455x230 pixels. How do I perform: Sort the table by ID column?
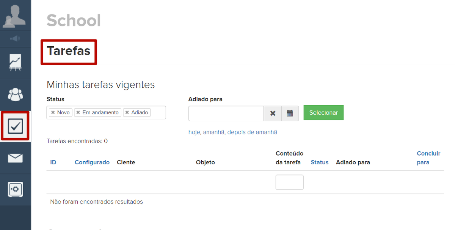click(53, 162)
